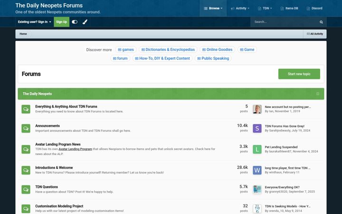Click the TDN Questions forum bubble icon
Image resolution: width=342 pixels, height=214 pixels.
click(26, 189)
